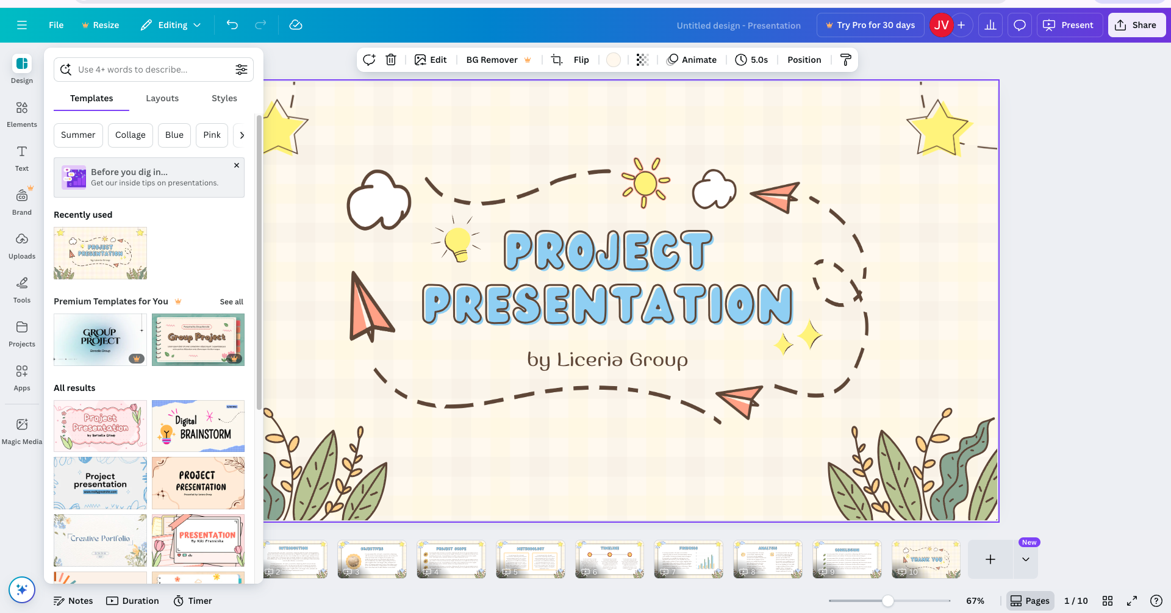Image resolution: width=1171 pixels, height=613 pixels.
Task: Open the Text sidebar panel
Action: point(22,159)
